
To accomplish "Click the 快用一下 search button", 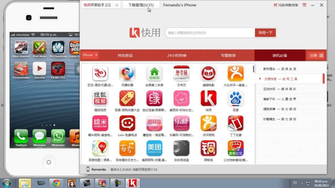I will (265, 33).
